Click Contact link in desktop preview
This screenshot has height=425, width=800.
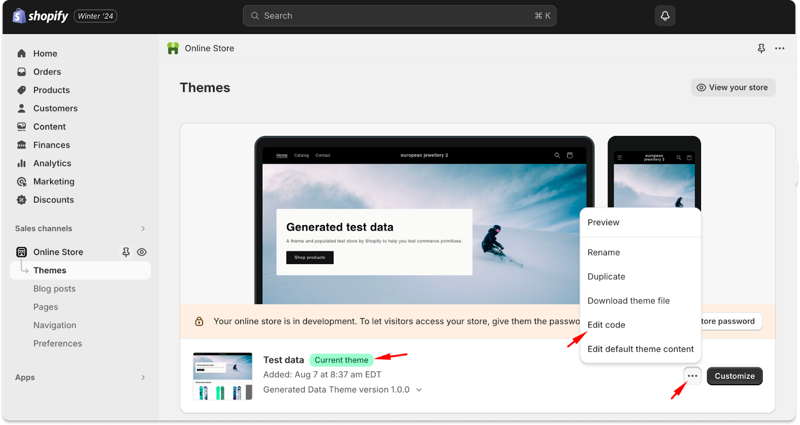tap(323, 155)
